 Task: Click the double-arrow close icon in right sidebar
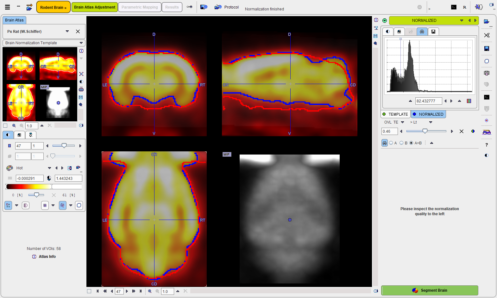[x=487, y=35]
